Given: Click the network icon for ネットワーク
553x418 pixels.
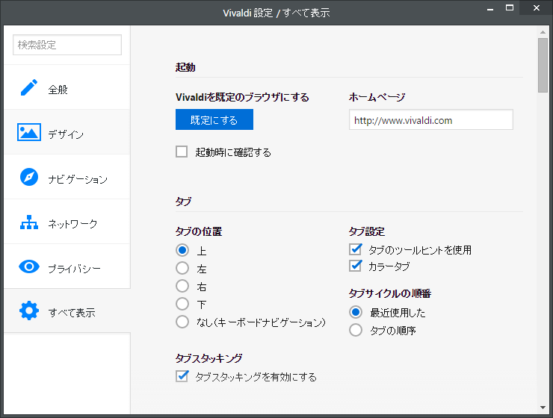Looking at the screenshot, I should click(29, 222).
